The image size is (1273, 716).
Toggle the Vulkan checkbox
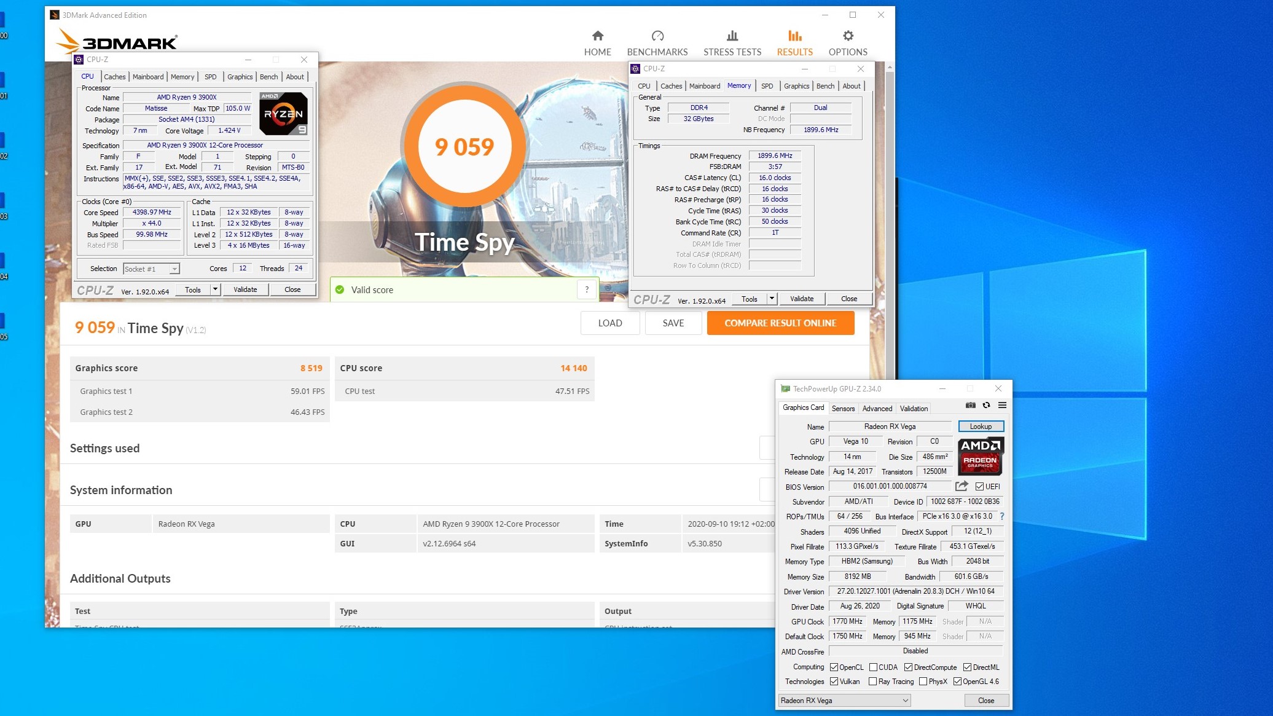pos(834,682)
